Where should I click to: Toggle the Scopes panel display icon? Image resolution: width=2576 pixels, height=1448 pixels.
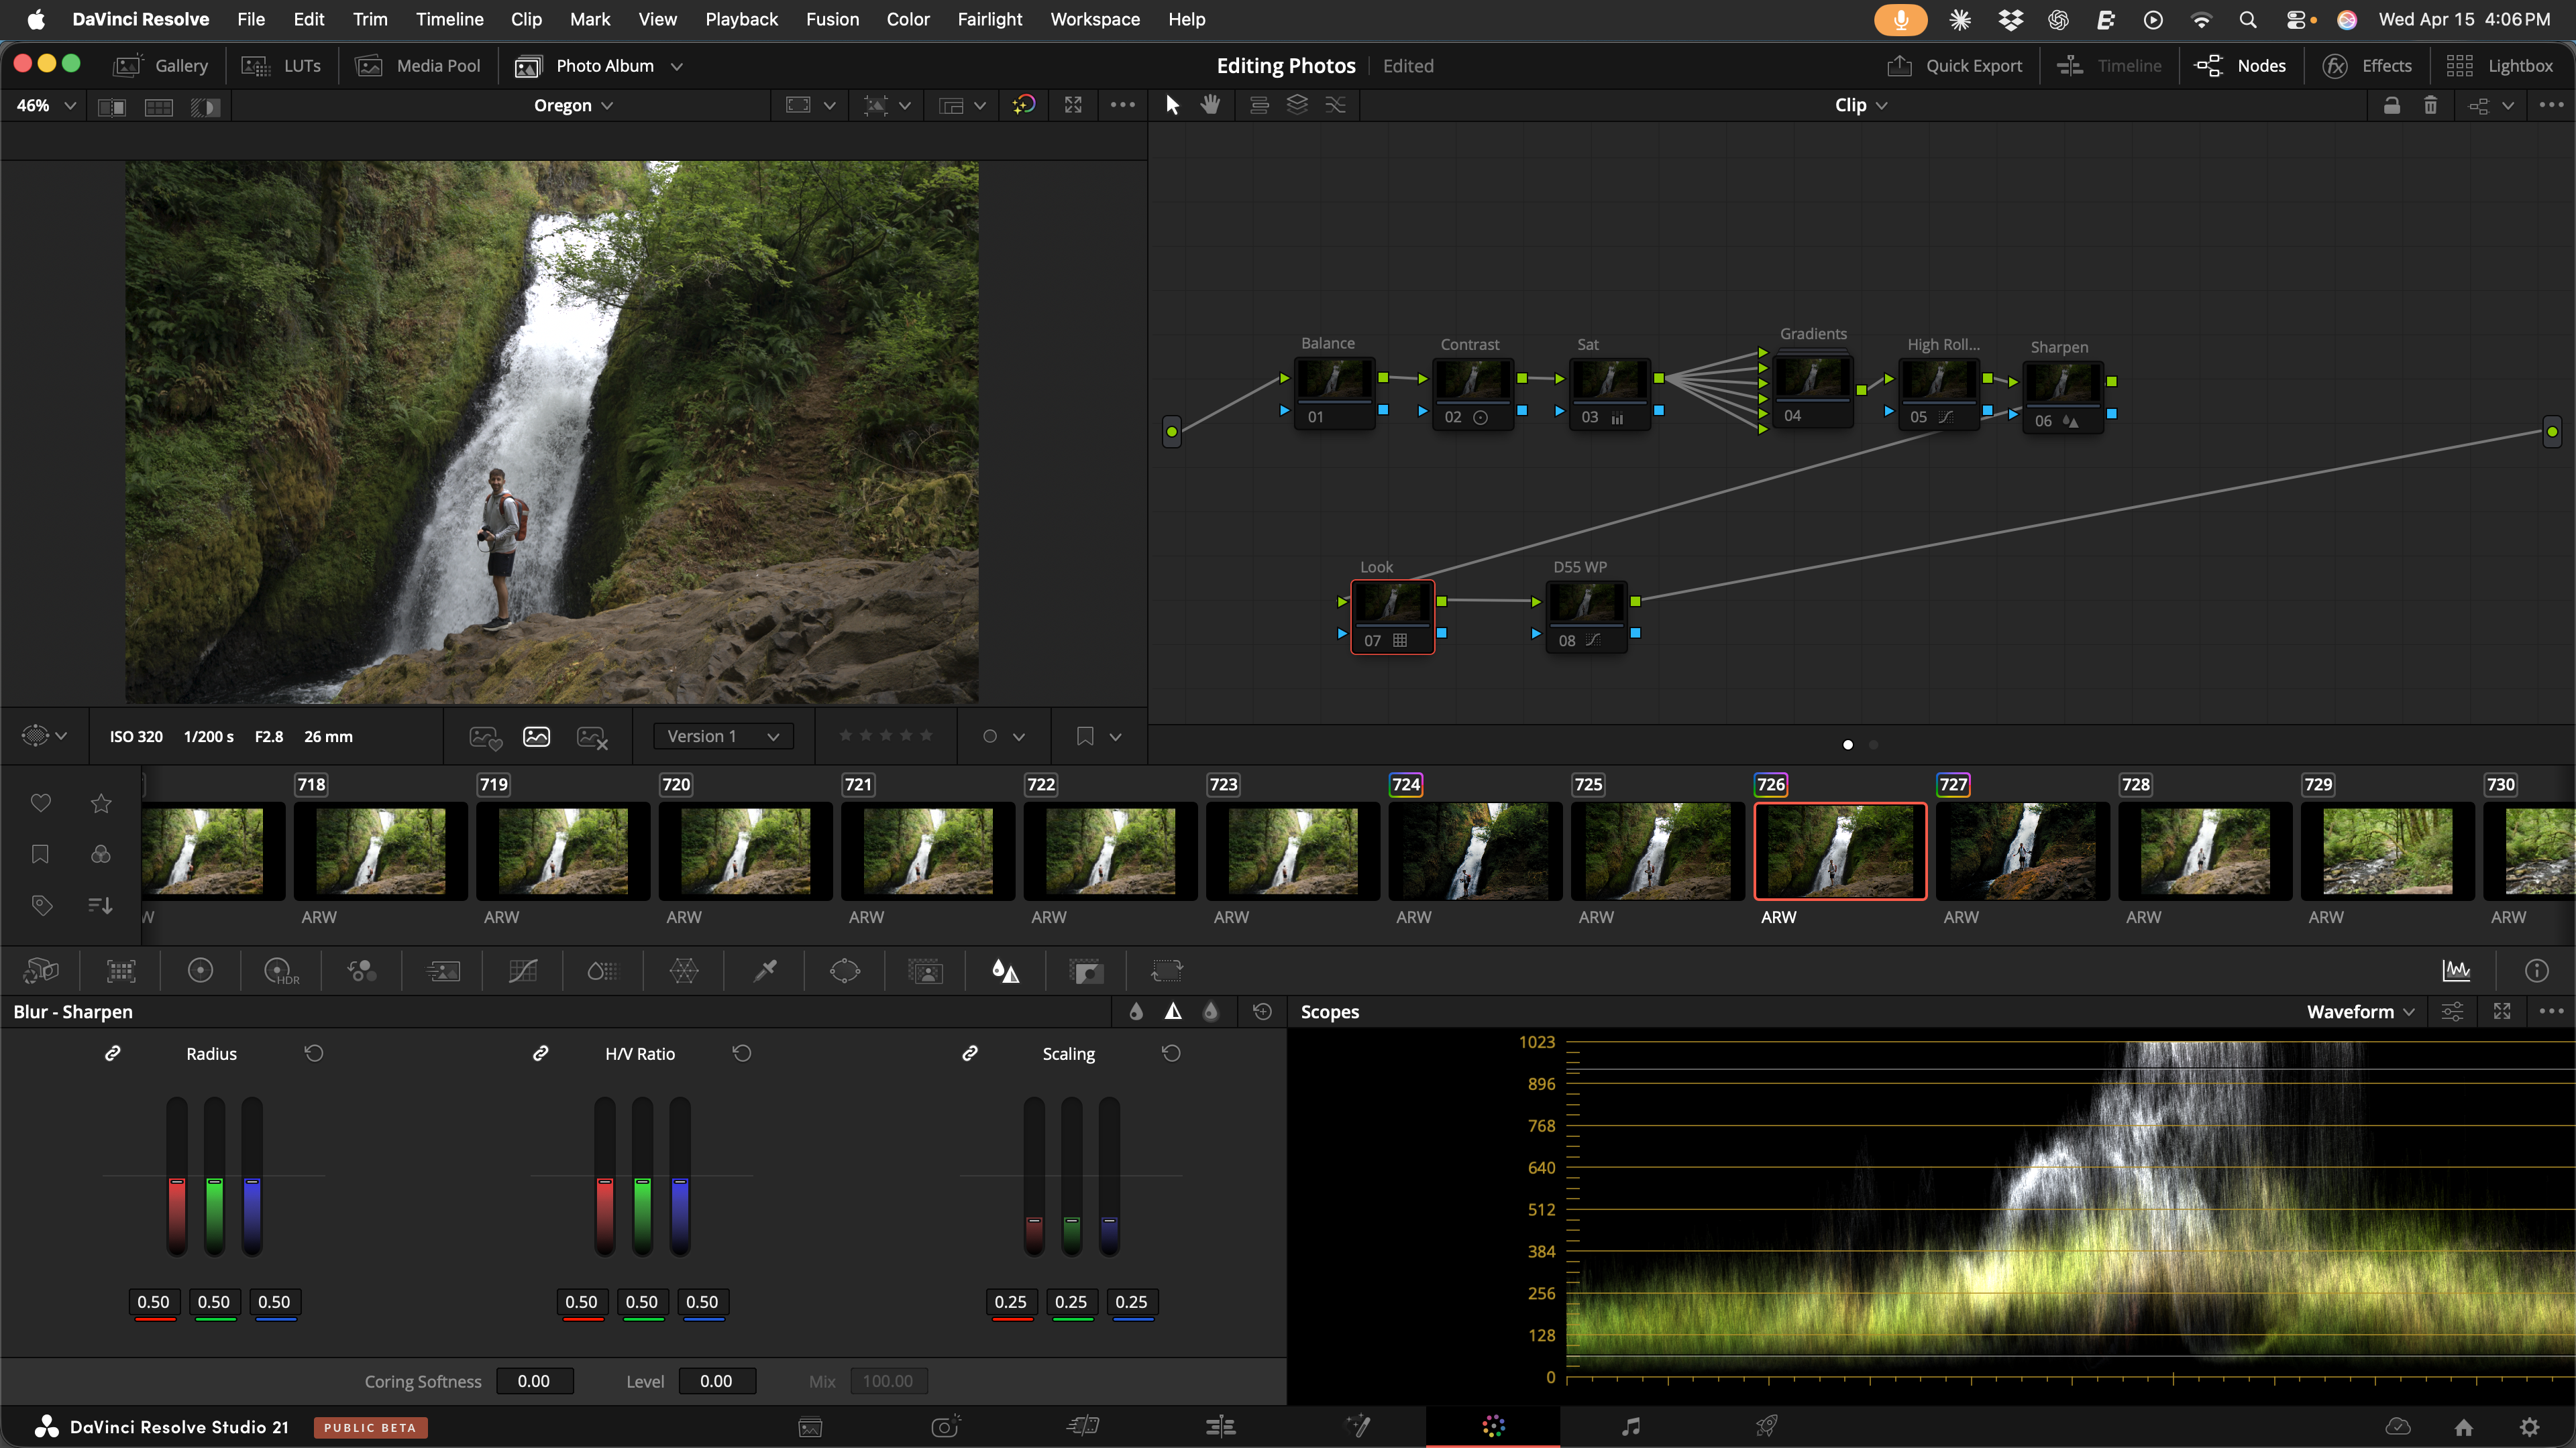pos(2456,970)
